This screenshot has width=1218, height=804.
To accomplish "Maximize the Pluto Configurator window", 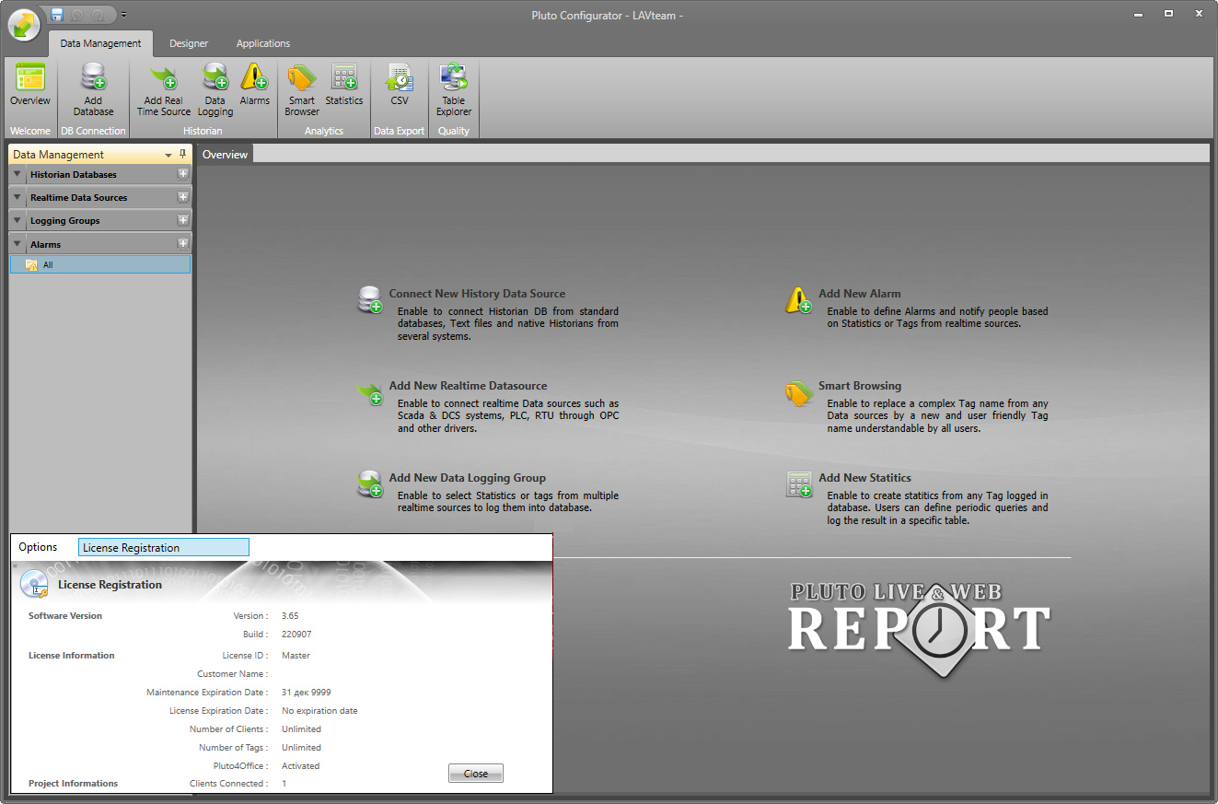I will pos(1168,14).
